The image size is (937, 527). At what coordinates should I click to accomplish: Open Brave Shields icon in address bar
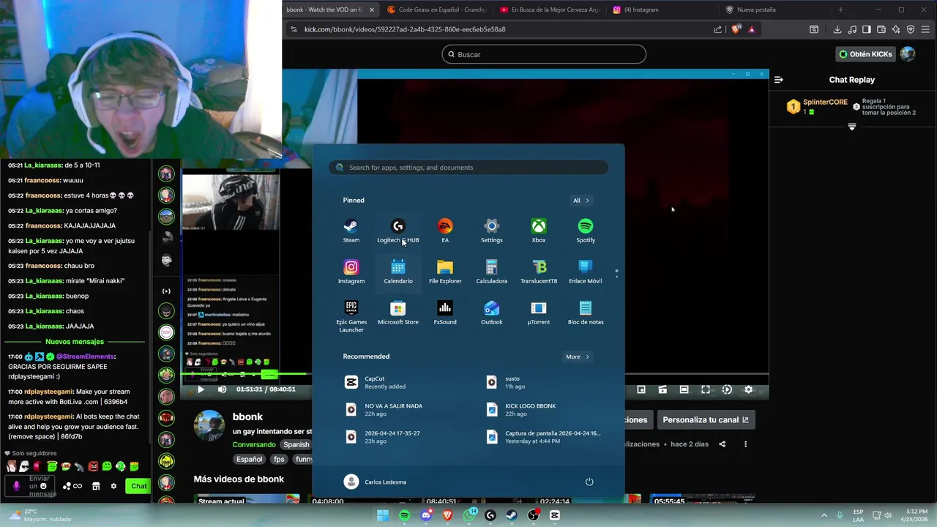click(736, 29)
